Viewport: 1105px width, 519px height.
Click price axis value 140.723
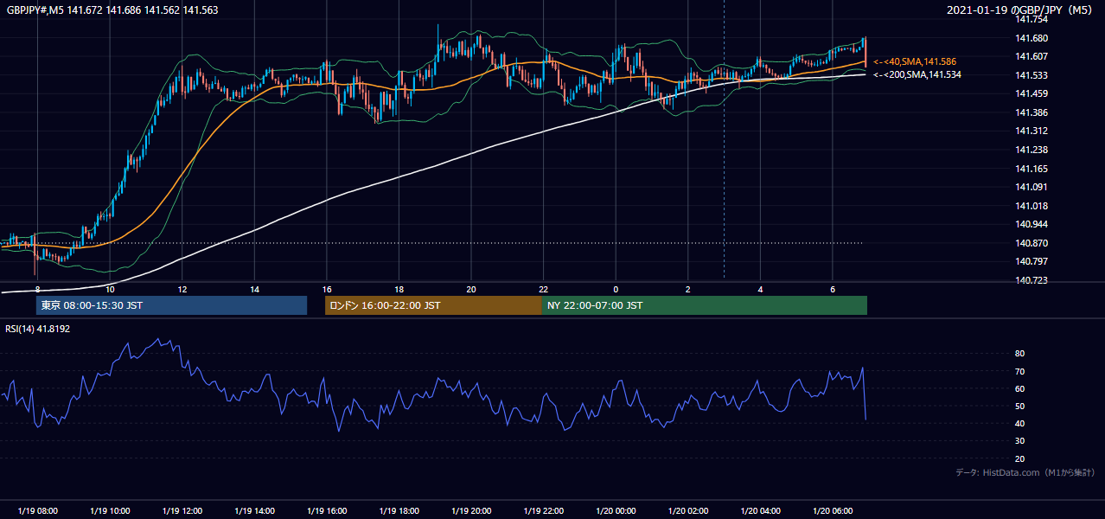[x=1031, y=281]
